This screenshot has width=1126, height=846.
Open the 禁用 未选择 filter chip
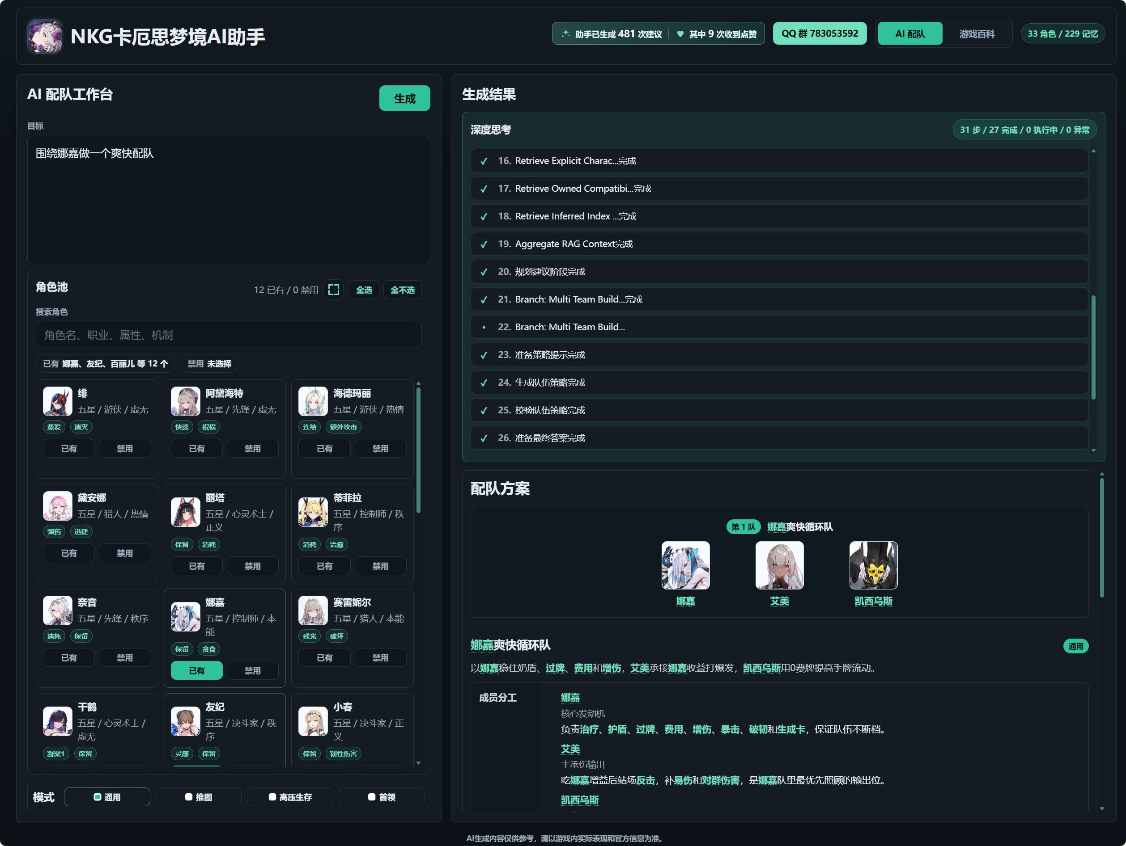coord(209,363)
